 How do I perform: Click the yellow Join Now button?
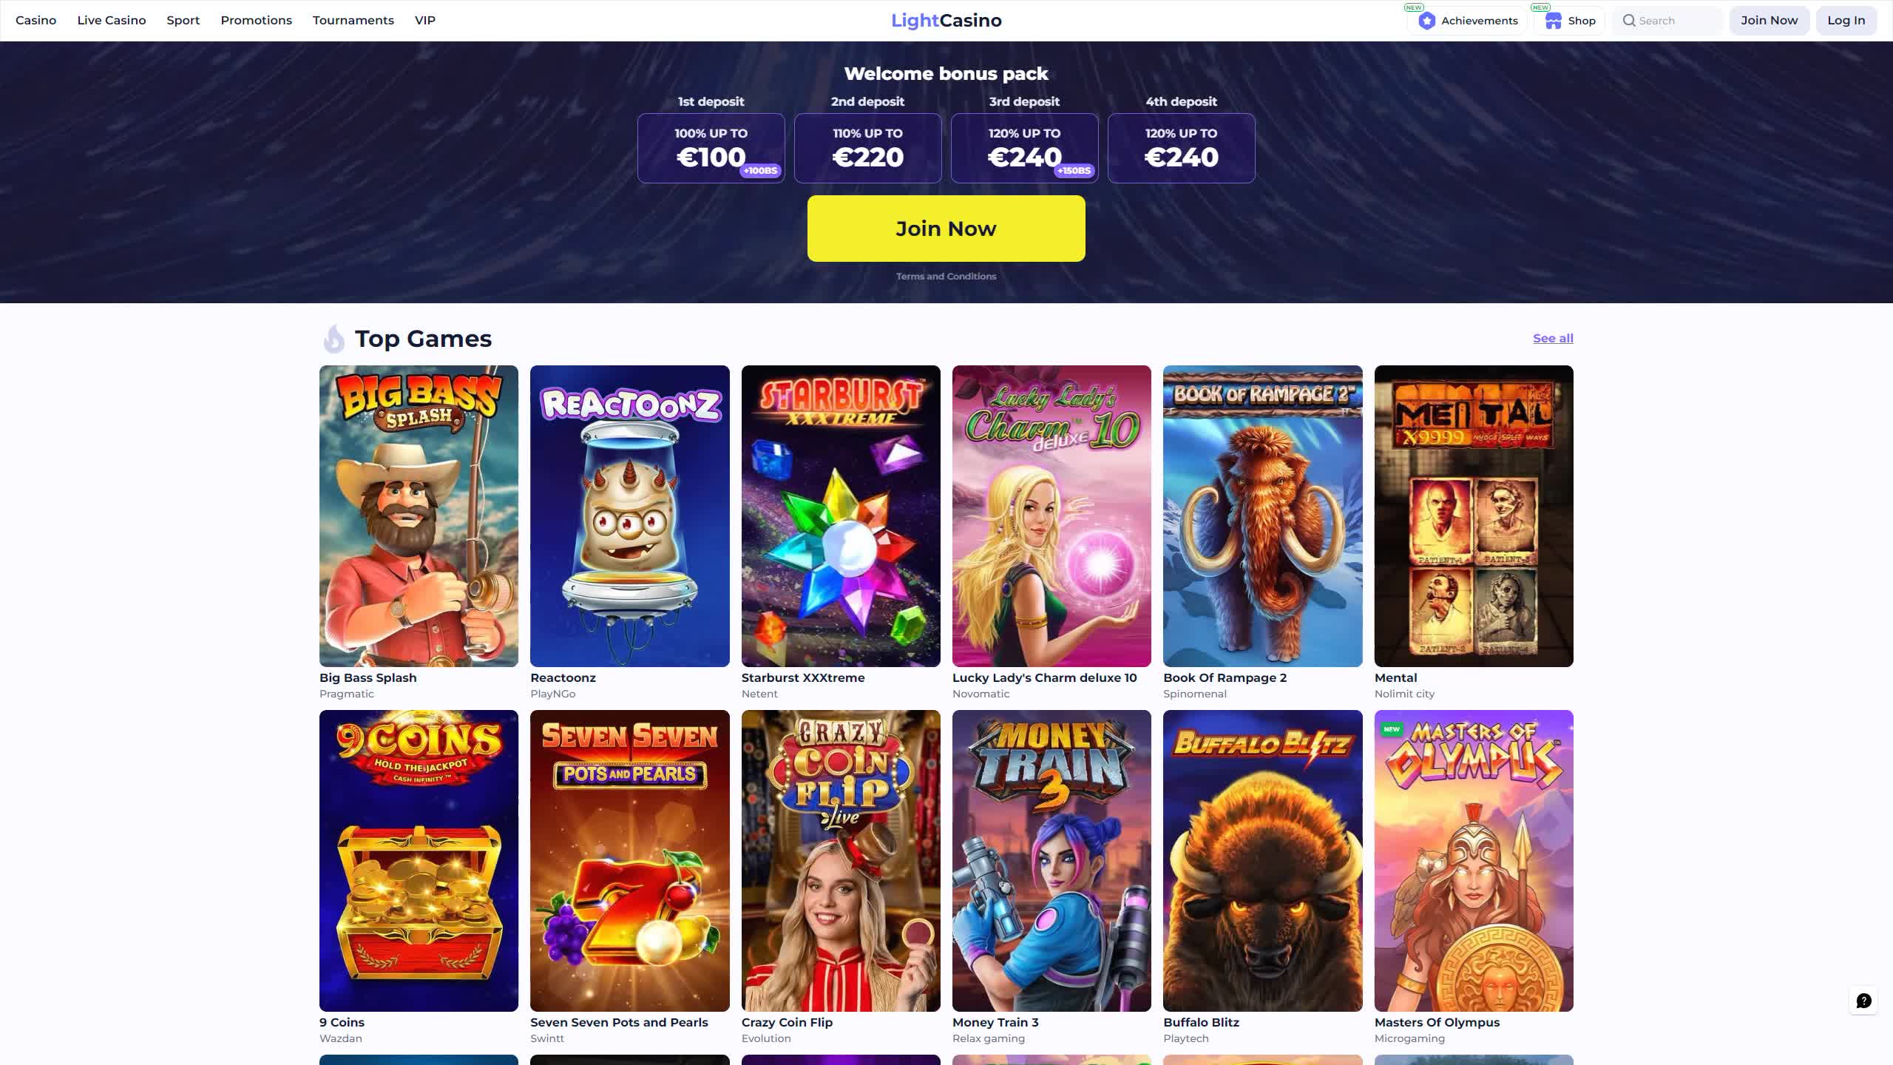pyautogui.click(x=946, y=229)
